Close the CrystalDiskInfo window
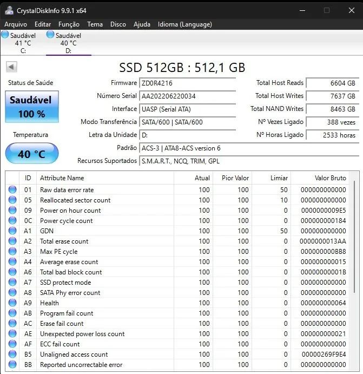363x374 pixels. 352,10
